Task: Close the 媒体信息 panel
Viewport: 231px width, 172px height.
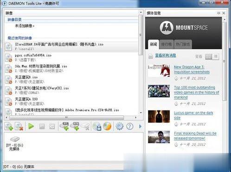Action: tap(224, 13)
